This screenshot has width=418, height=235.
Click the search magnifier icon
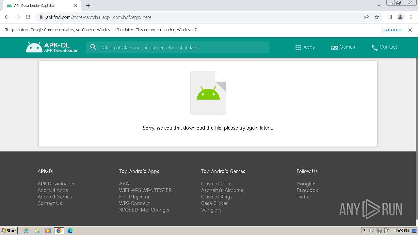pyautogui.click(x=93, y=47)
